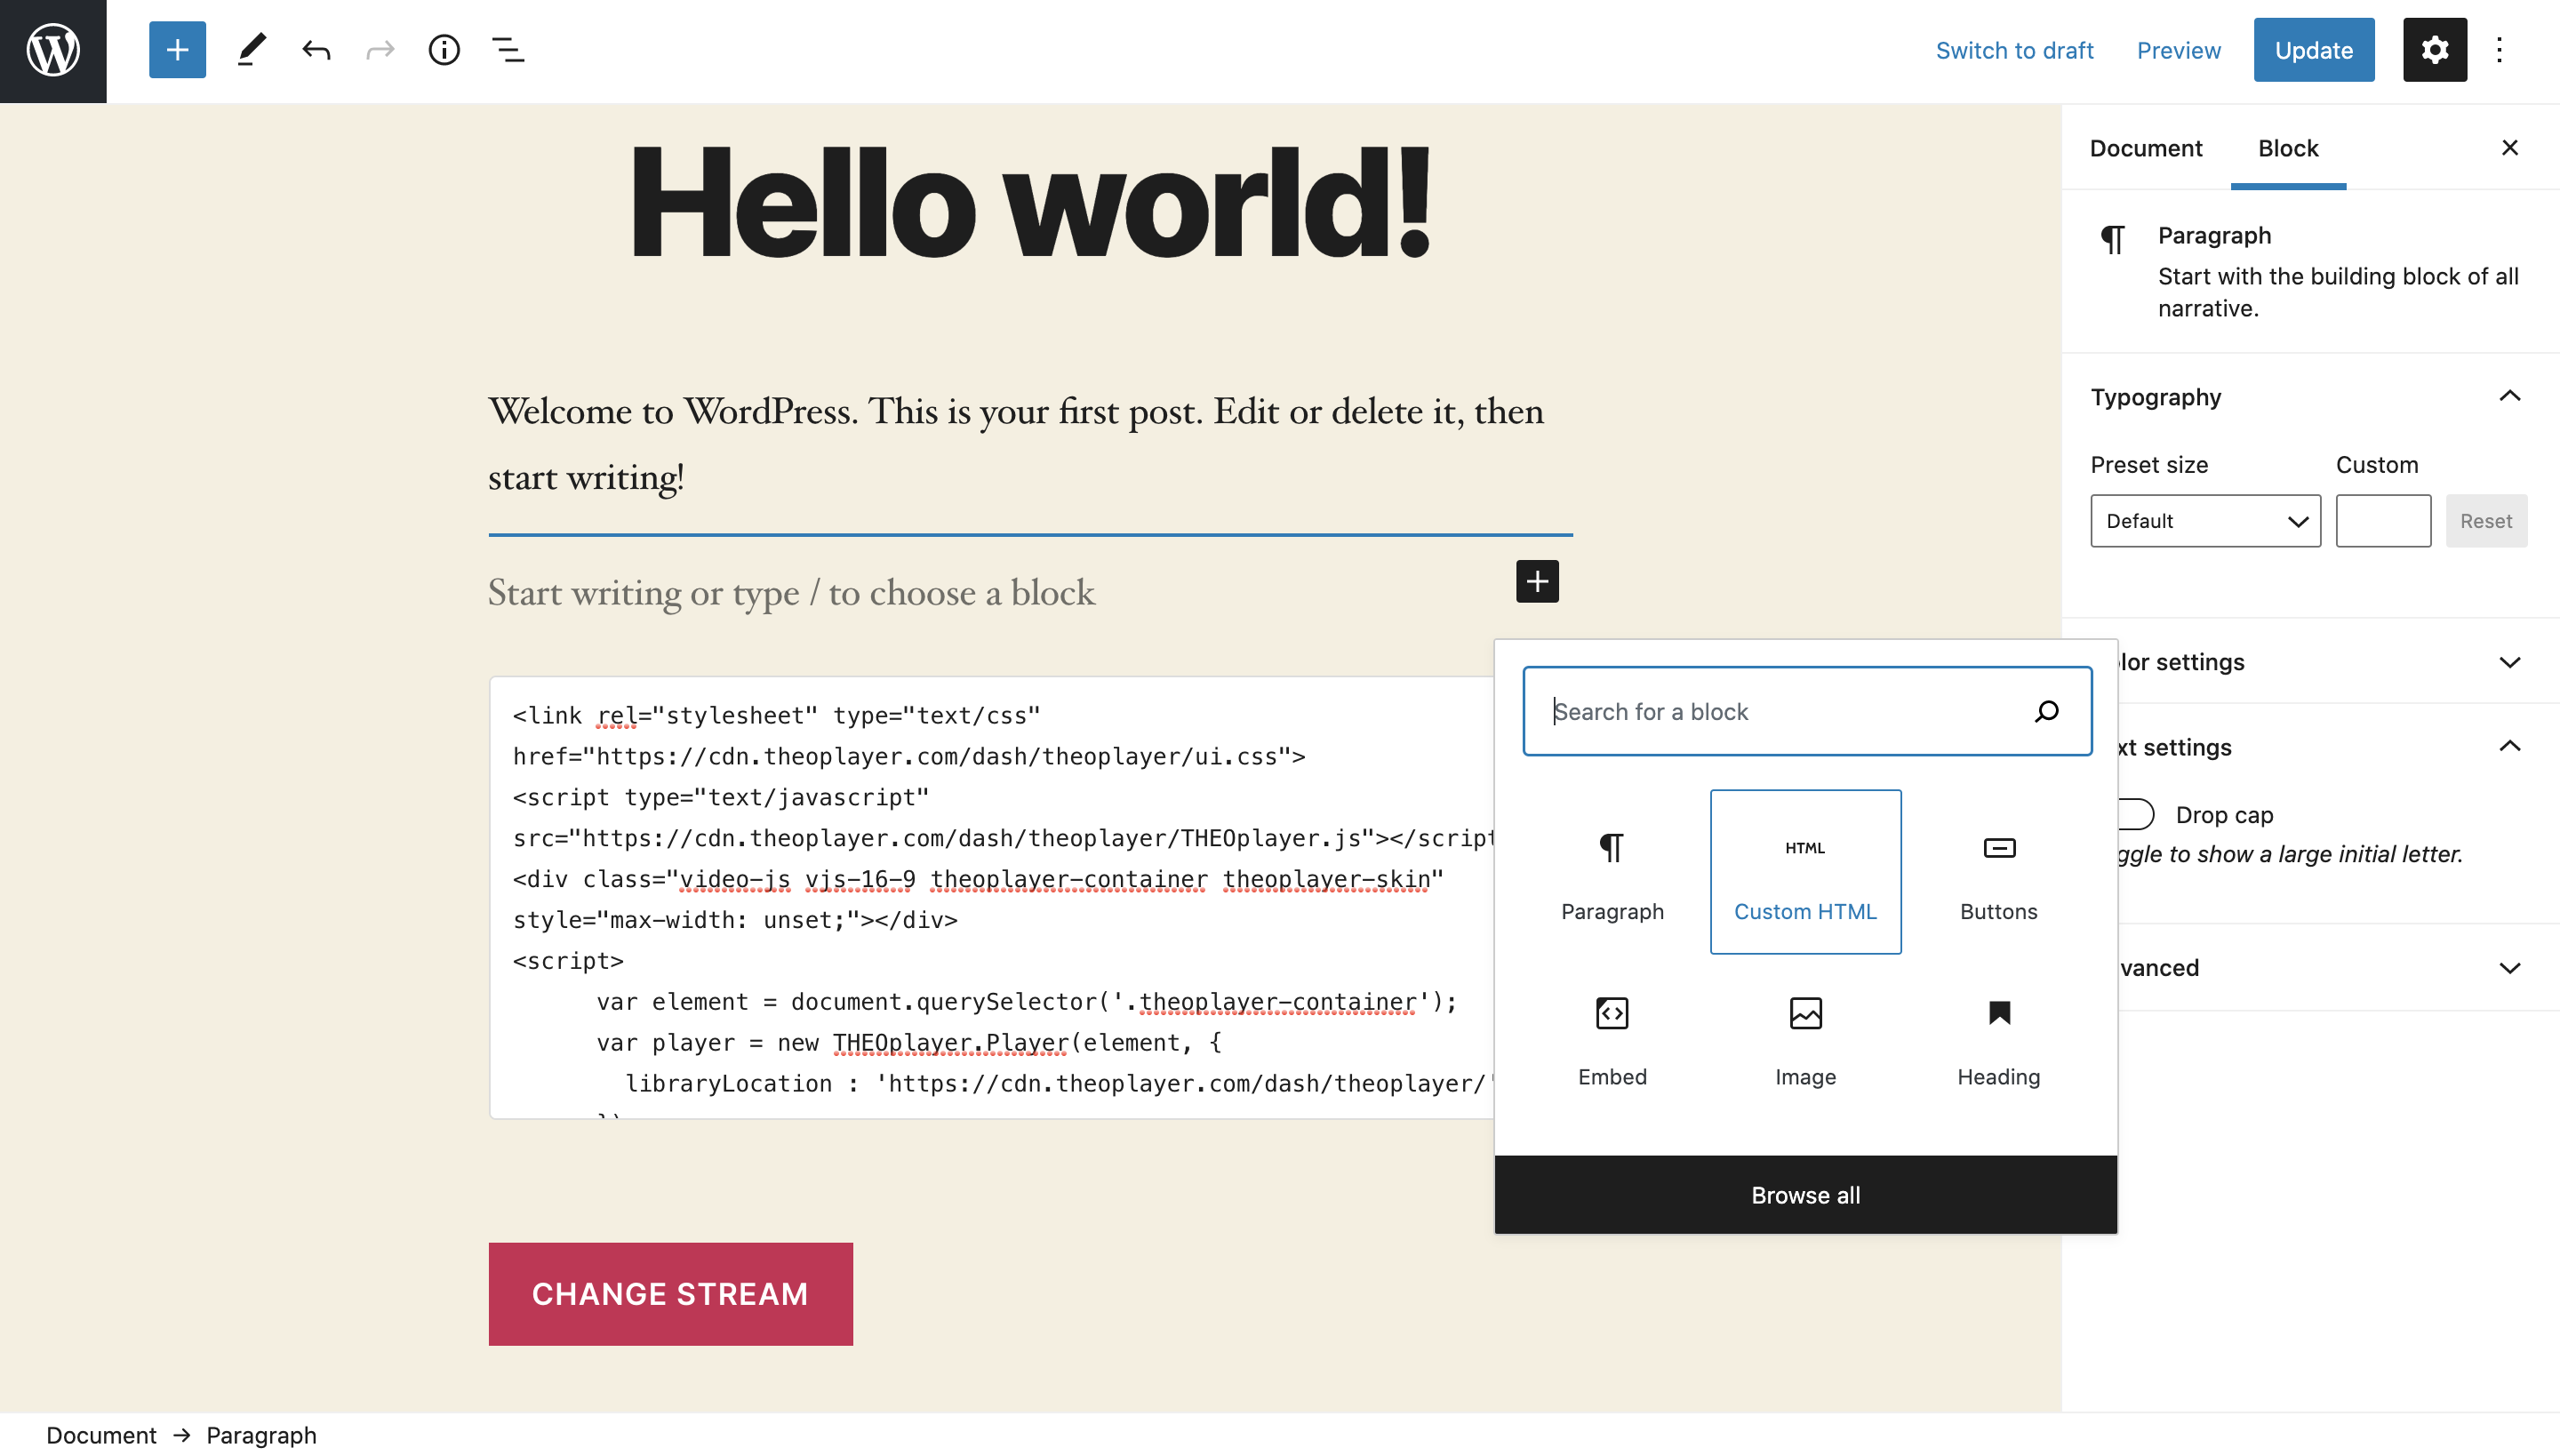This screenshot has width=2560, height=1456.
Task: Insert a Paragraph block
Action: (1612, 872)
